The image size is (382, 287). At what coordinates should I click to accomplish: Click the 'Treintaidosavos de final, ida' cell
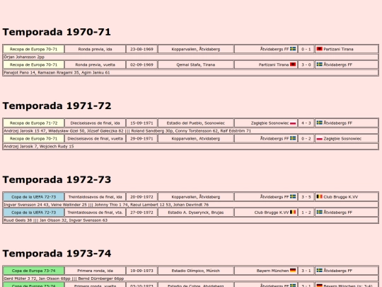click(95, 197)
